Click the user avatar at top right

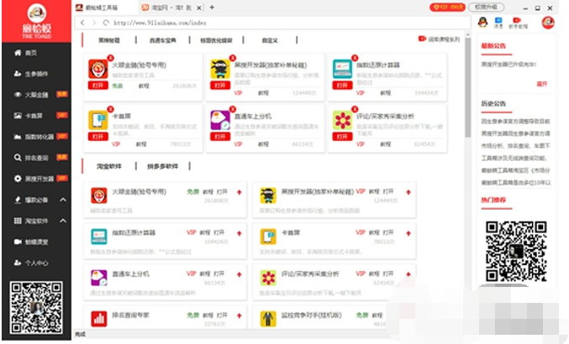(x=548, y=23)
